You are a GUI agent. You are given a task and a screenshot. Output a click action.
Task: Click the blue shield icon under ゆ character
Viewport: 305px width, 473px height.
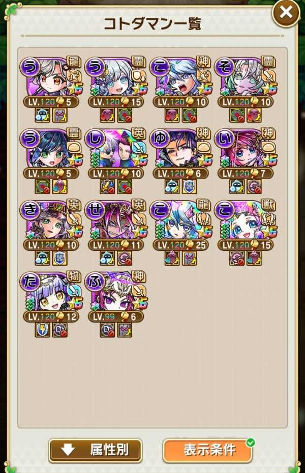pyautogui.click(x=190, y=186)
